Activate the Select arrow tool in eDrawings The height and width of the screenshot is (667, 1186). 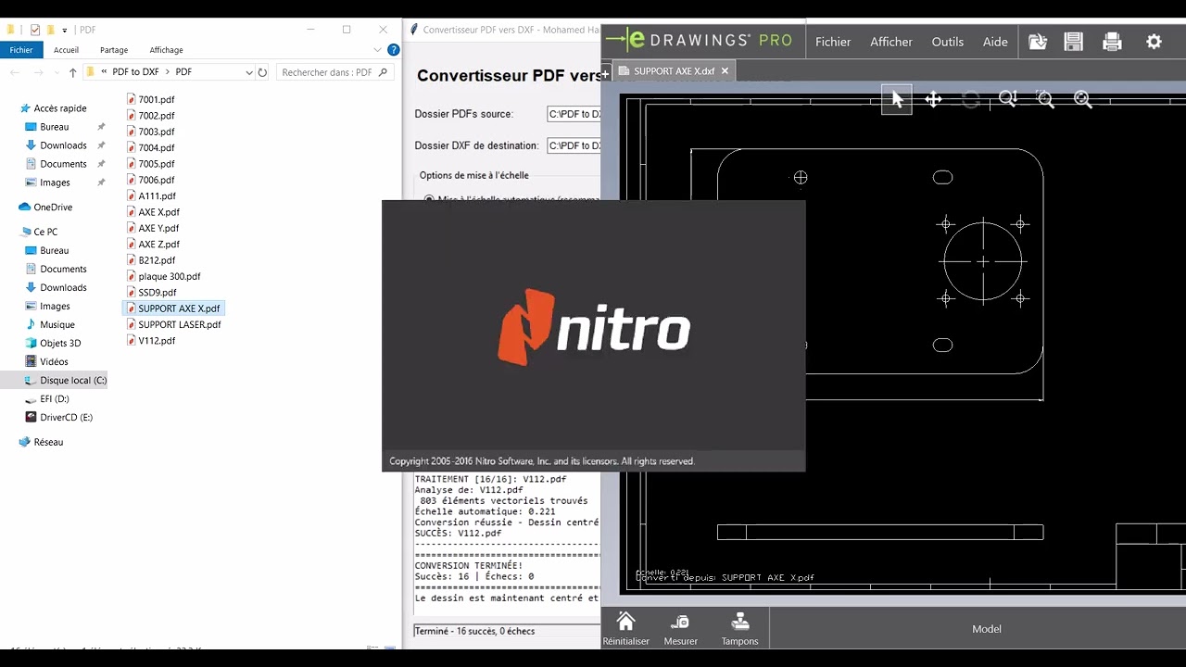(x=896, y=99)
